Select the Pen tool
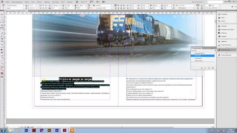Viewport: 237px width, 133px height. pyautogui.click(x=2, y=33)
